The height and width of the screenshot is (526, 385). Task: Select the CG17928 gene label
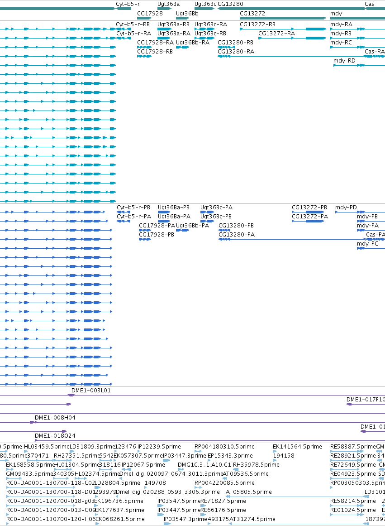point(150,14)
